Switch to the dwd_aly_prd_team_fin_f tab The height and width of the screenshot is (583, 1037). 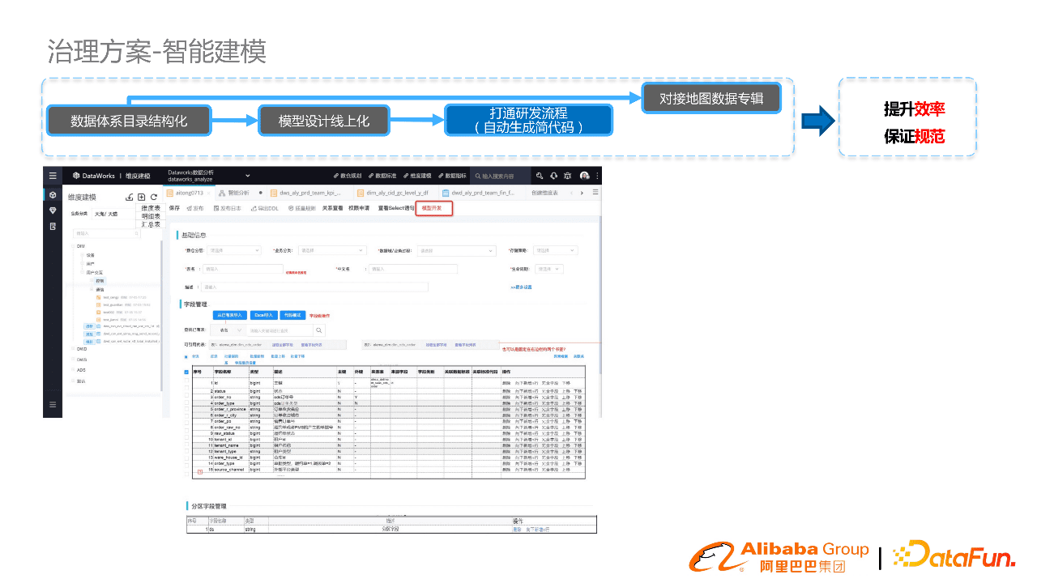(x=481, y=194)
